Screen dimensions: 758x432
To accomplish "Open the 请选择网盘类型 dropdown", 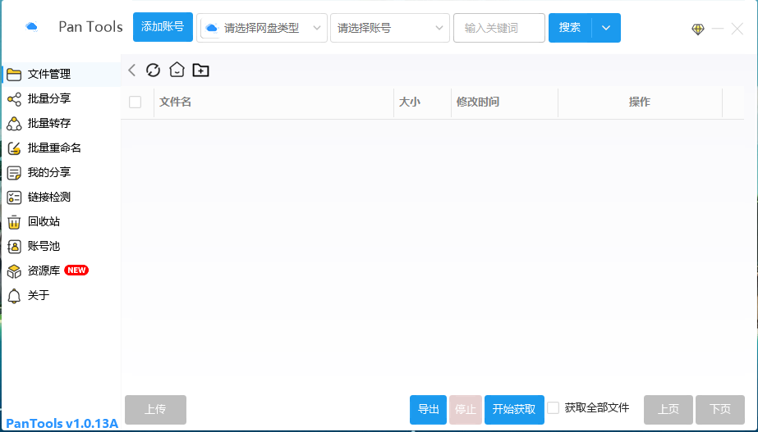I will (262, 28).
